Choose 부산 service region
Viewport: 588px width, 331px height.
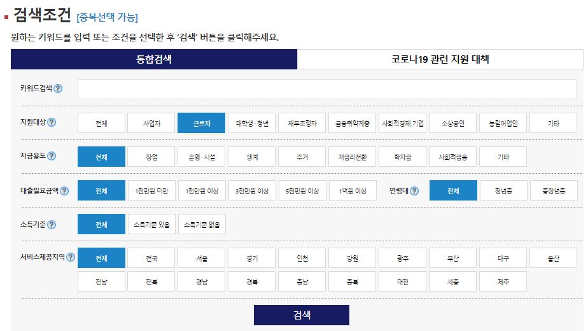point(453,258)
